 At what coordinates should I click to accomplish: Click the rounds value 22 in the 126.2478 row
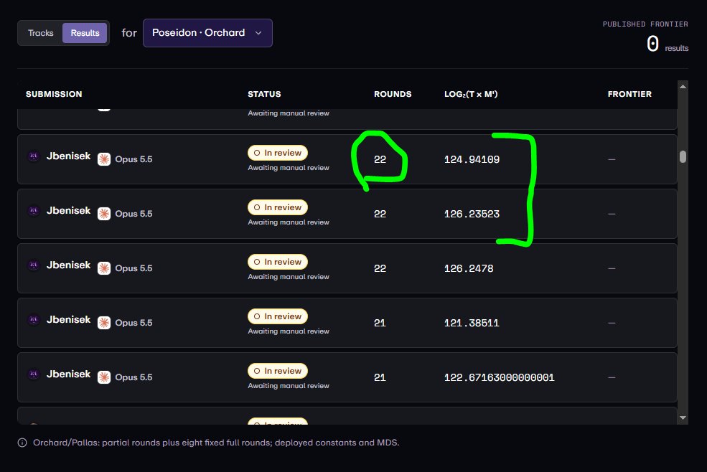click(380, 268)
